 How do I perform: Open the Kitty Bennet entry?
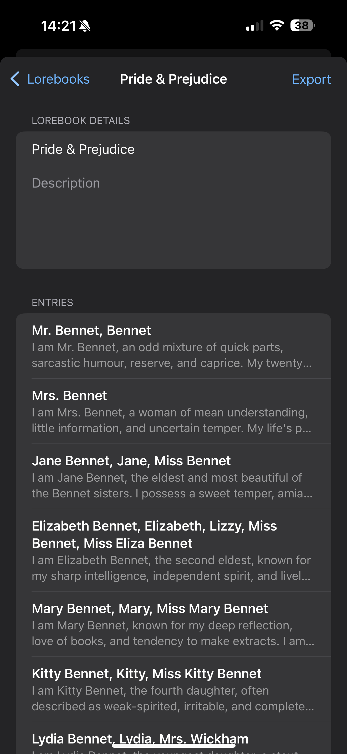pos(173,690)
